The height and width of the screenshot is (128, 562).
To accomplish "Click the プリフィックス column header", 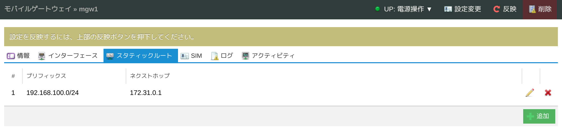I will pos(46,76).
